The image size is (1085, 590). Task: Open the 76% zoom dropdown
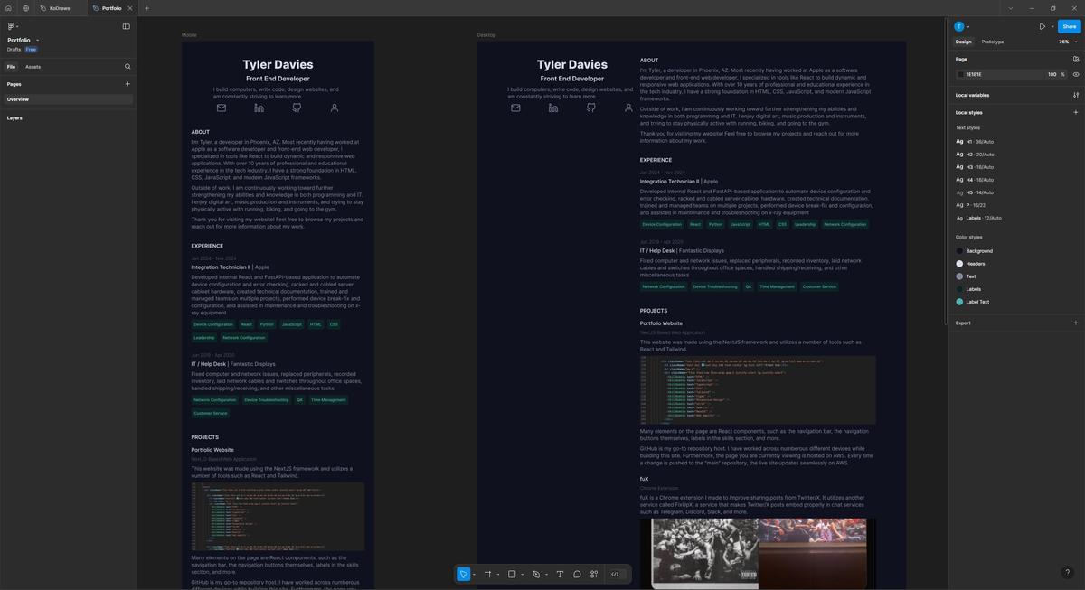(1067, 42)
